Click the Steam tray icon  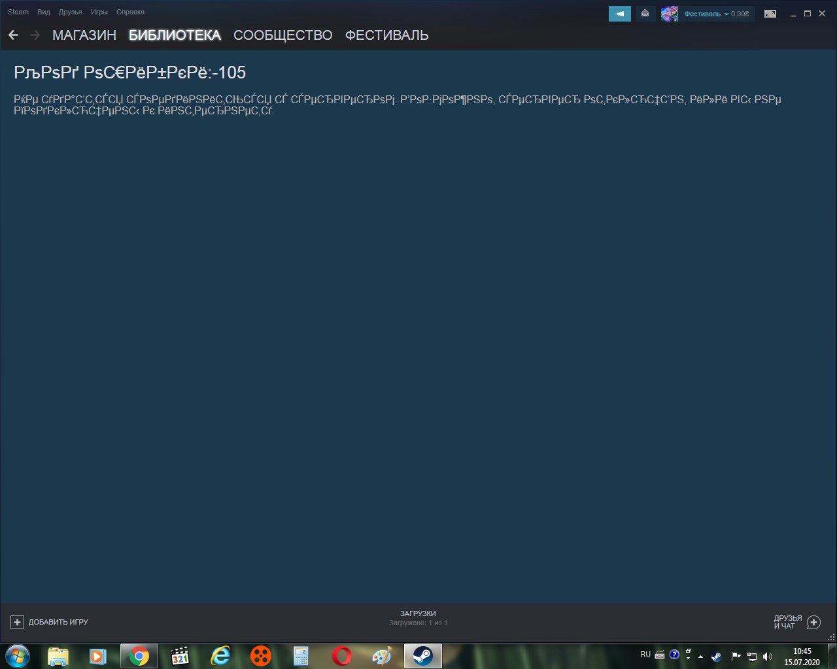click(717, 656)
